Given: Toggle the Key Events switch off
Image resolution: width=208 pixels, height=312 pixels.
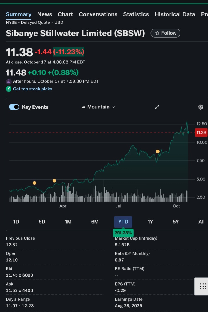Looking at the screenshot, I should (x=14, y=107).
